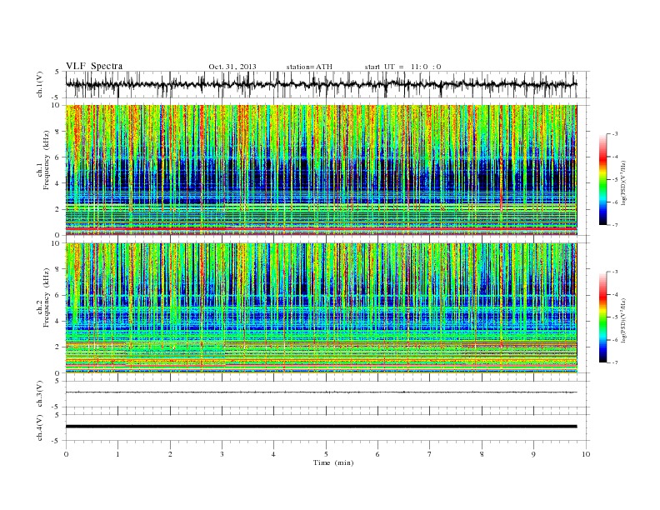Viewport: 660px width, 510px height.
Task: Click the time axis tick label "1"
Action: click(x=117, y=454)
